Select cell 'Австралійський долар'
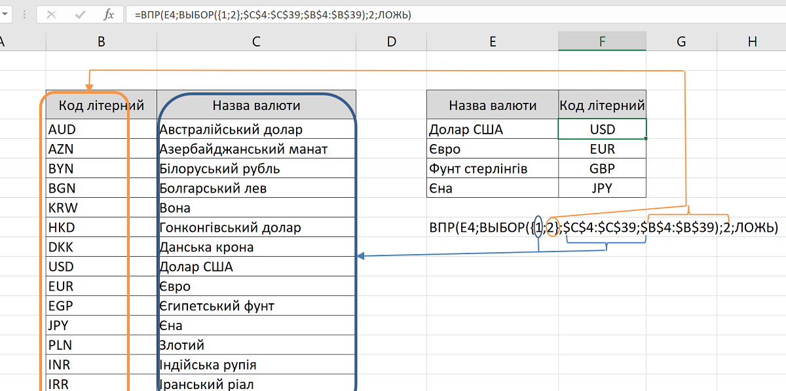The width and height of the screenshot is (786, 391). coord(256,129)
